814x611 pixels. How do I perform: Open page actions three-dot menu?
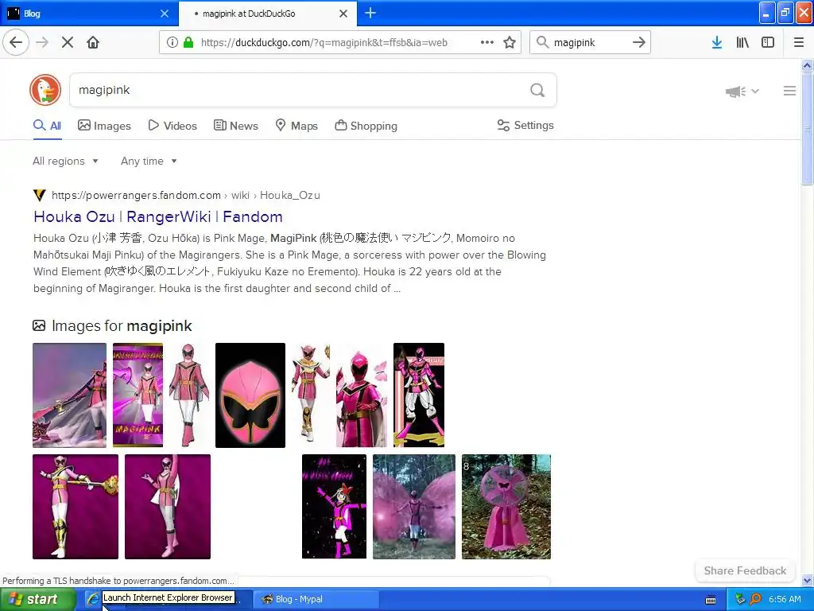[487, 42]
